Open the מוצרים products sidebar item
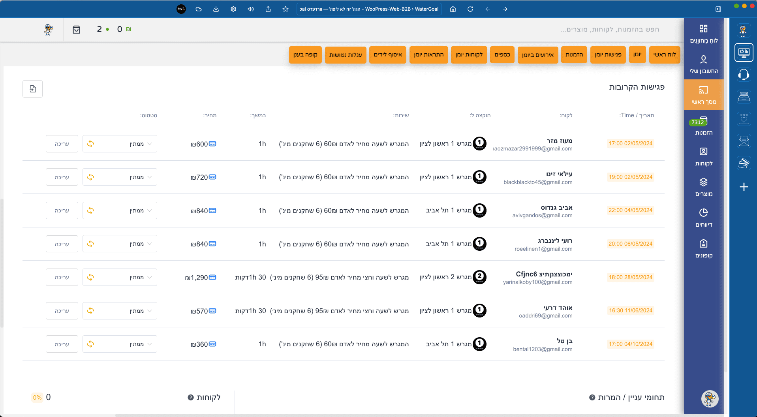 coord(704,187)
